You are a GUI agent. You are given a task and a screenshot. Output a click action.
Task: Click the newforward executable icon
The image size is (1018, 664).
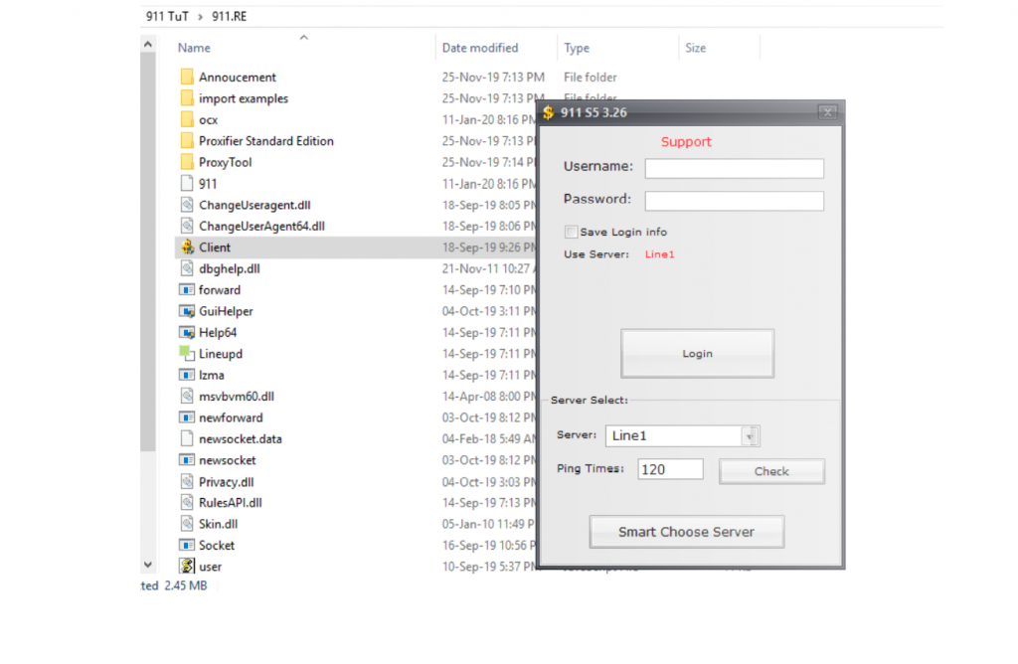pyautogui.click(x=187, y=417)
